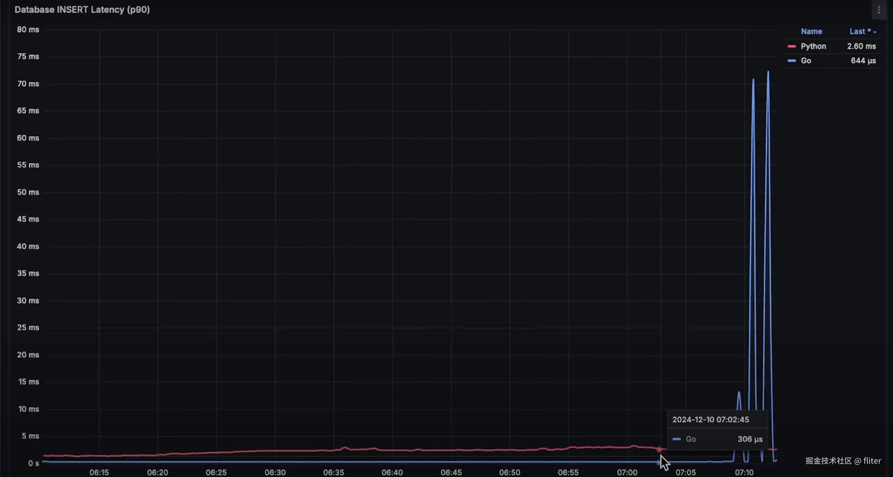The image size is (893, 477).
Task: Open the Database INSERT Latency (p90) title menu
Action: coord(82,10)
